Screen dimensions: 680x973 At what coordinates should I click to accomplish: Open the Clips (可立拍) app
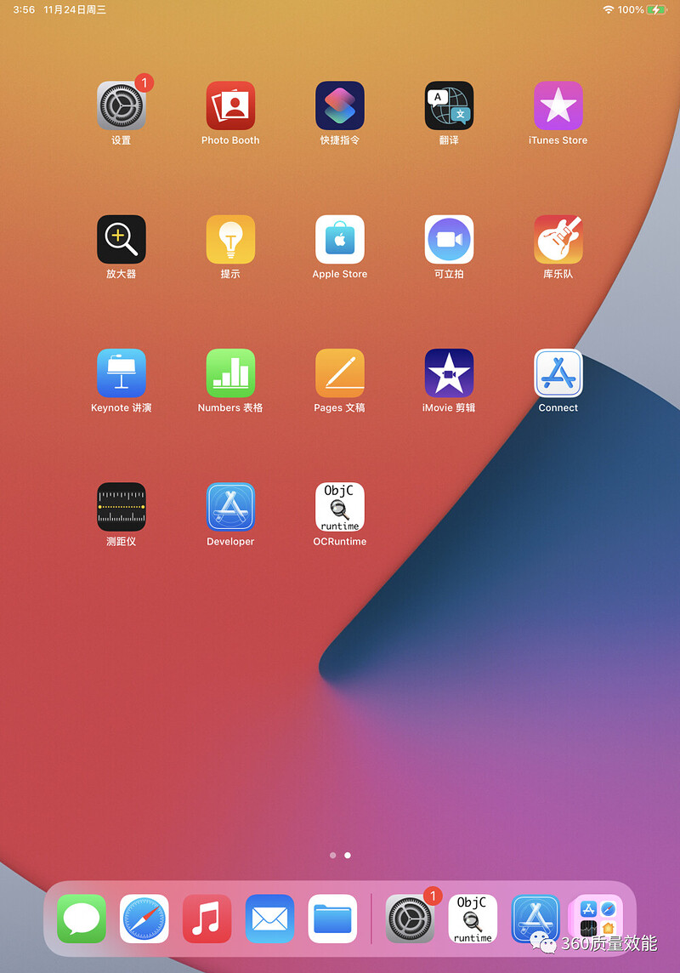tap(449, 240)
